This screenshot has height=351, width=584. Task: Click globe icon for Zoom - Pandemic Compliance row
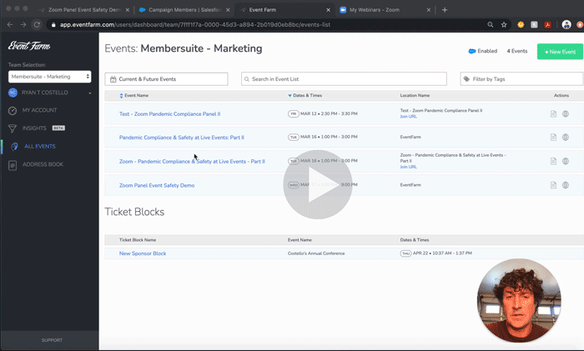pyautogui.click(x=566, y=161)
